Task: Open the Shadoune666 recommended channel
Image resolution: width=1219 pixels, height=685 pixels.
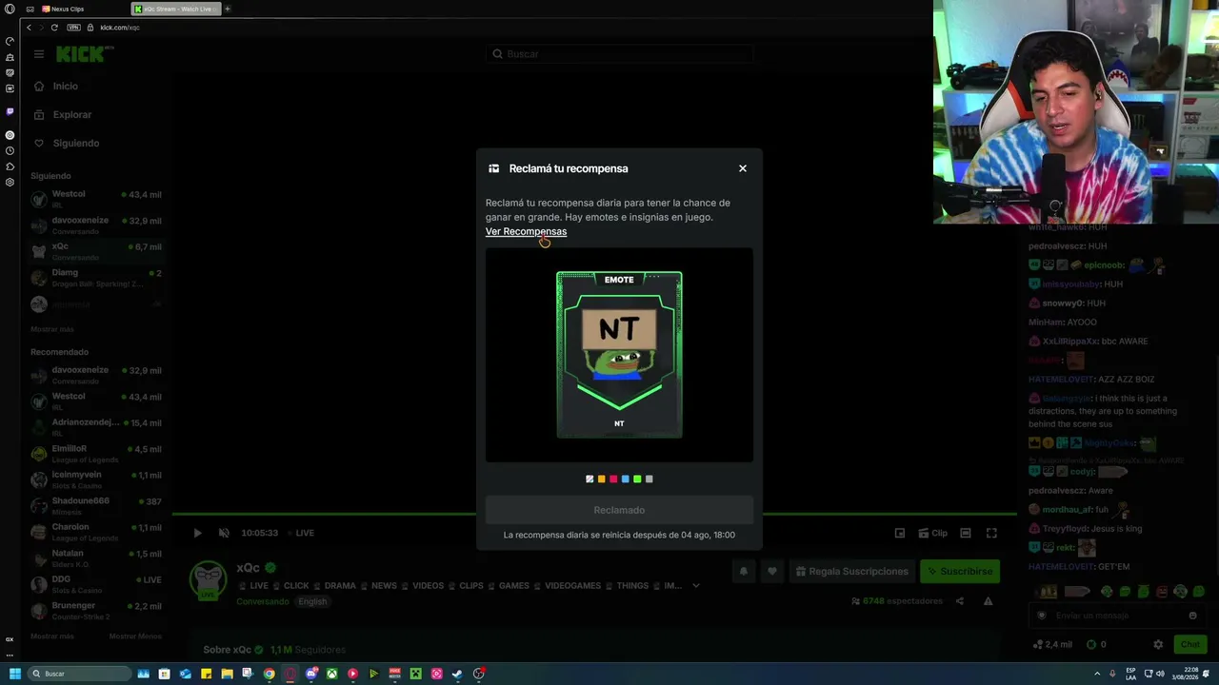Action: (95, 506)
